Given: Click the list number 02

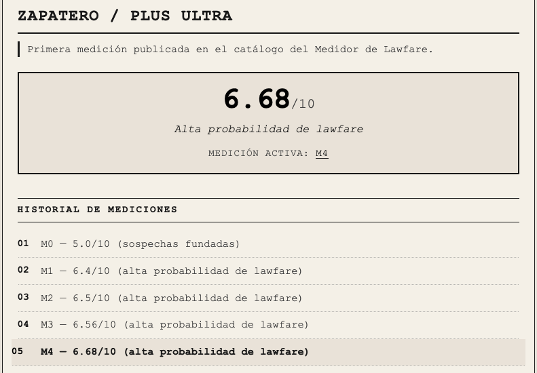Looking at the screenshot, I should tap(23, 270).
